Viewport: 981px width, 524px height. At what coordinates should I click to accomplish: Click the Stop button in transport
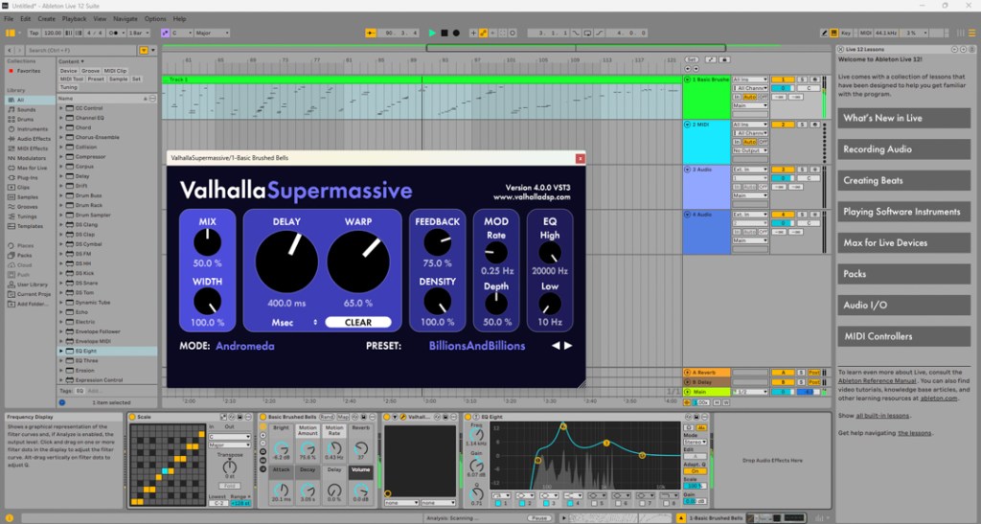point(444,33)
